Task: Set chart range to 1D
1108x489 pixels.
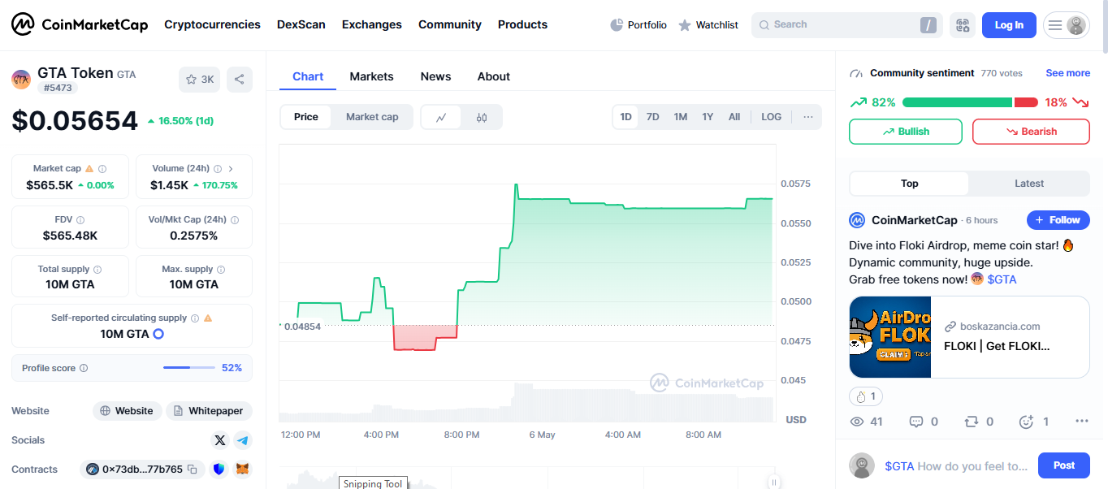Action: (x=626, y=117)
